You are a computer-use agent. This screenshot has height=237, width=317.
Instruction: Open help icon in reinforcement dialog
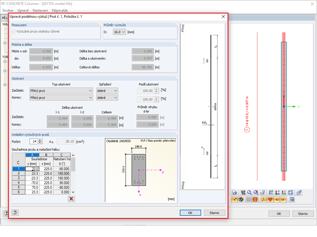point(15,212)
